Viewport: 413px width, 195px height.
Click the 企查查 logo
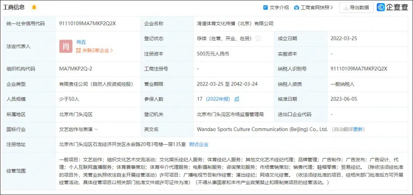click(392, 7)
